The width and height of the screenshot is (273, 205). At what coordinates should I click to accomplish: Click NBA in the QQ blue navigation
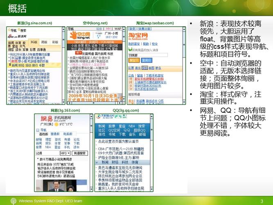(132, 126)
